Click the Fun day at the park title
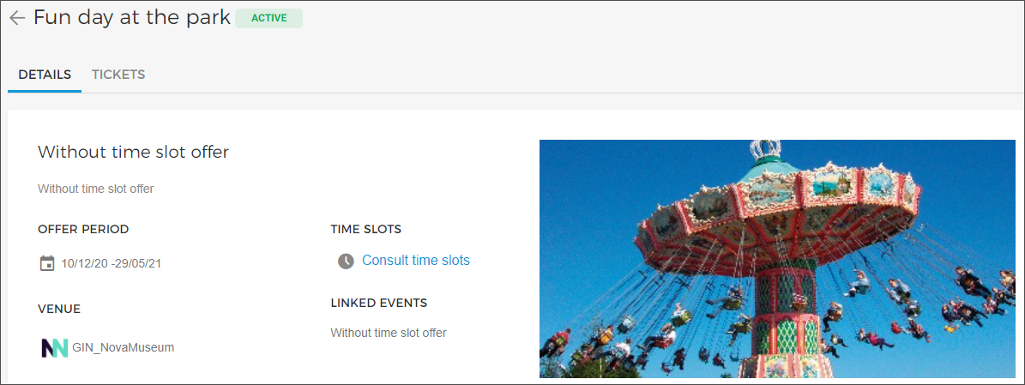Image resolution: width=1025 pixels, height=385 pixels. (132, 18)
